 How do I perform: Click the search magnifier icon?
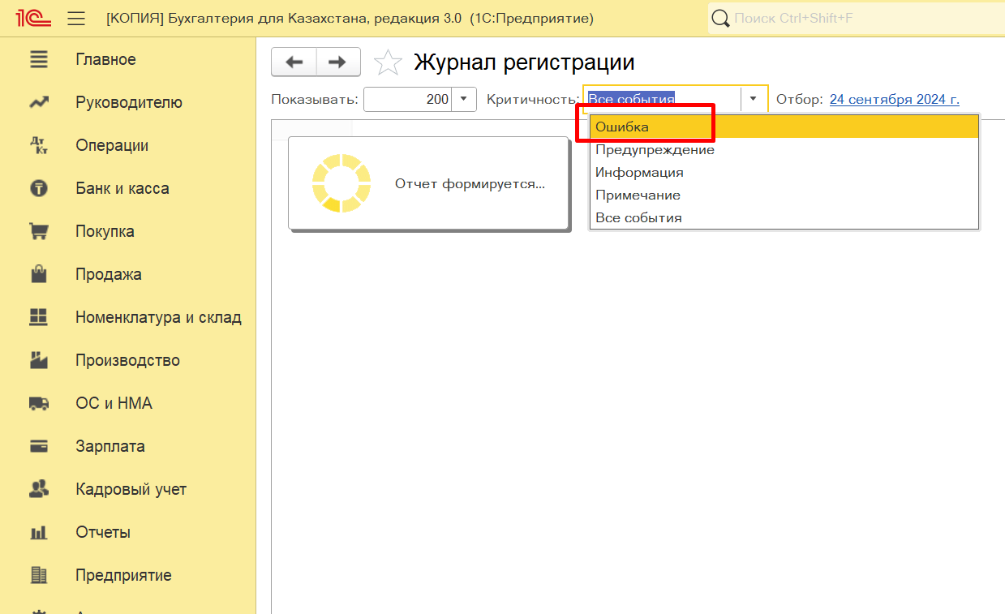(x=720, y=18)
